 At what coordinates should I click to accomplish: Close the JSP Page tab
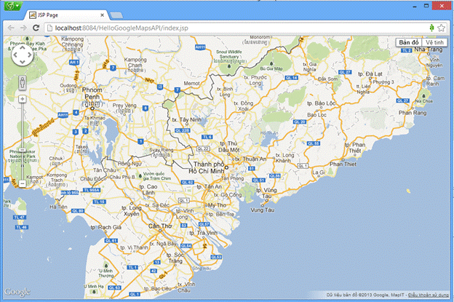102,15
